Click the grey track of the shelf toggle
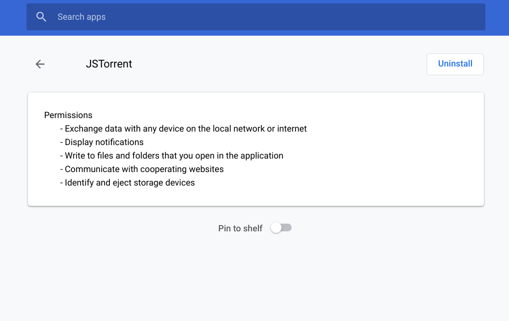This screenshot has height=321, width=509. 288,228
